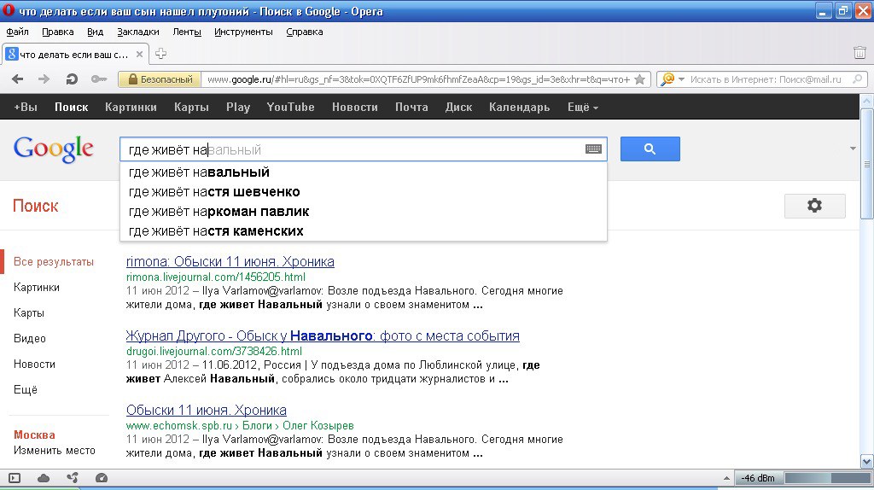Image resolution: width=874 pixels, height=490 pixels.
Task: Click the page scrollbar up arrow
Action: point(866,101)
